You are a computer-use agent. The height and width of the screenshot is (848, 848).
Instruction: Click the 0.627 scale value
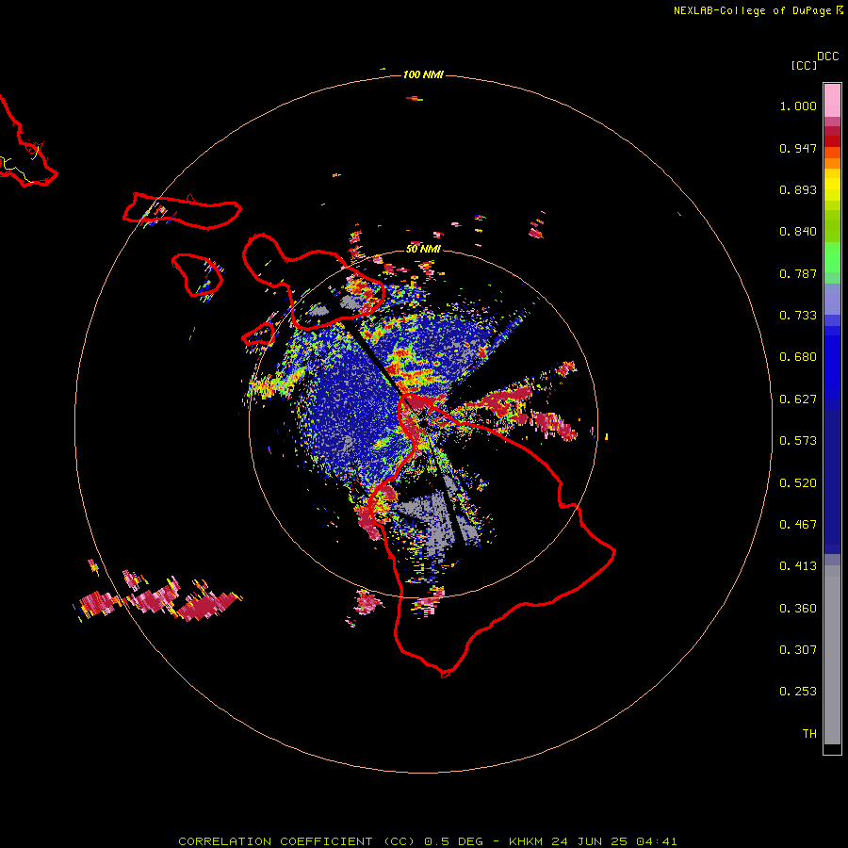pos(798,400)
